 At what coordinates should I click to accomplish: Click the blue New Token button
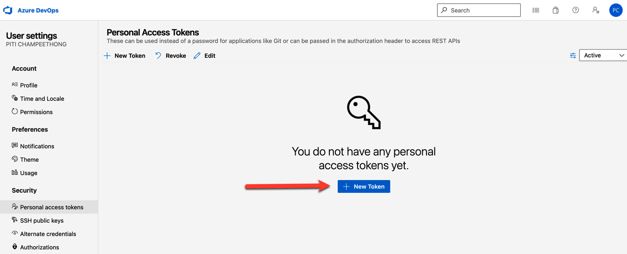pyautogui.click(x=364, y=187)
